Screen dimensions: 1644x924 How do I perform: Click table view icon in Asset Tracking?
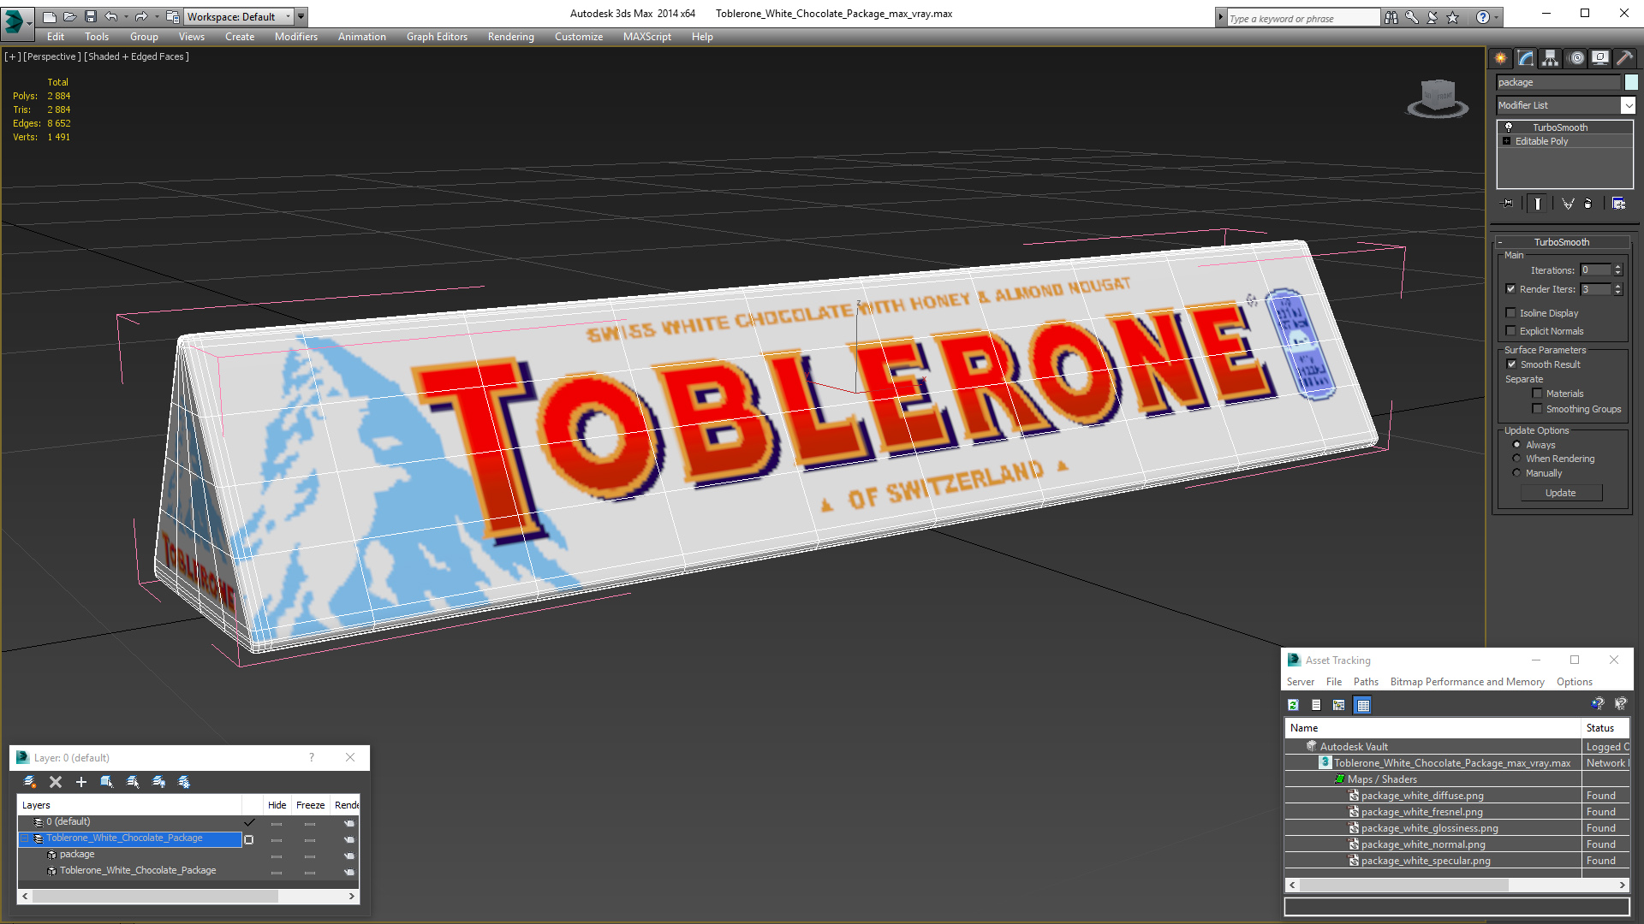[1363, 705]
